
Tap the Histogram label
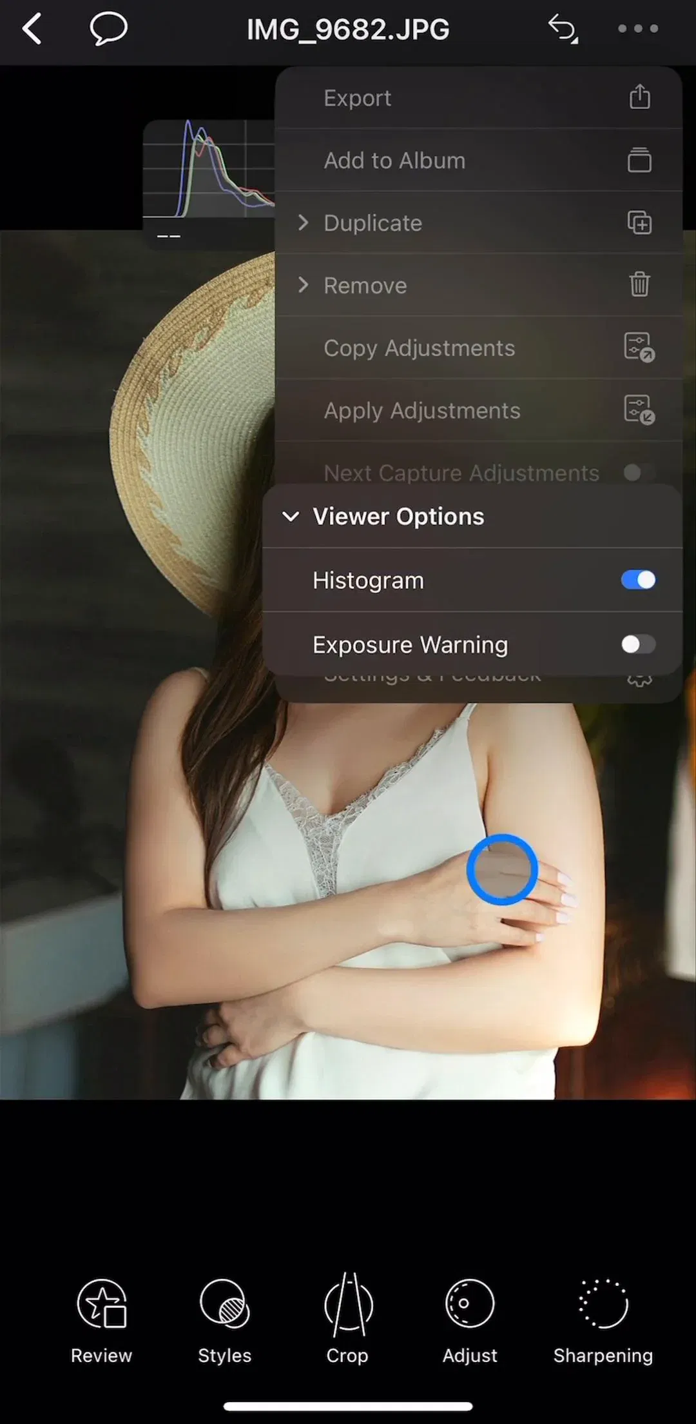click(368, 580)
